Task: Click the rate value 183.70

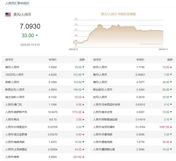Action: tap(53, 119)
